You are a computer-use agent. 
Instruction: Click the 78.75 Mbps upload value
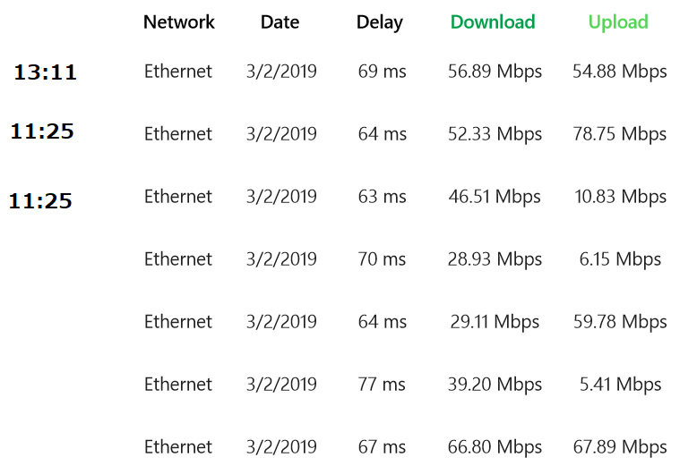[x=620, y=134]
